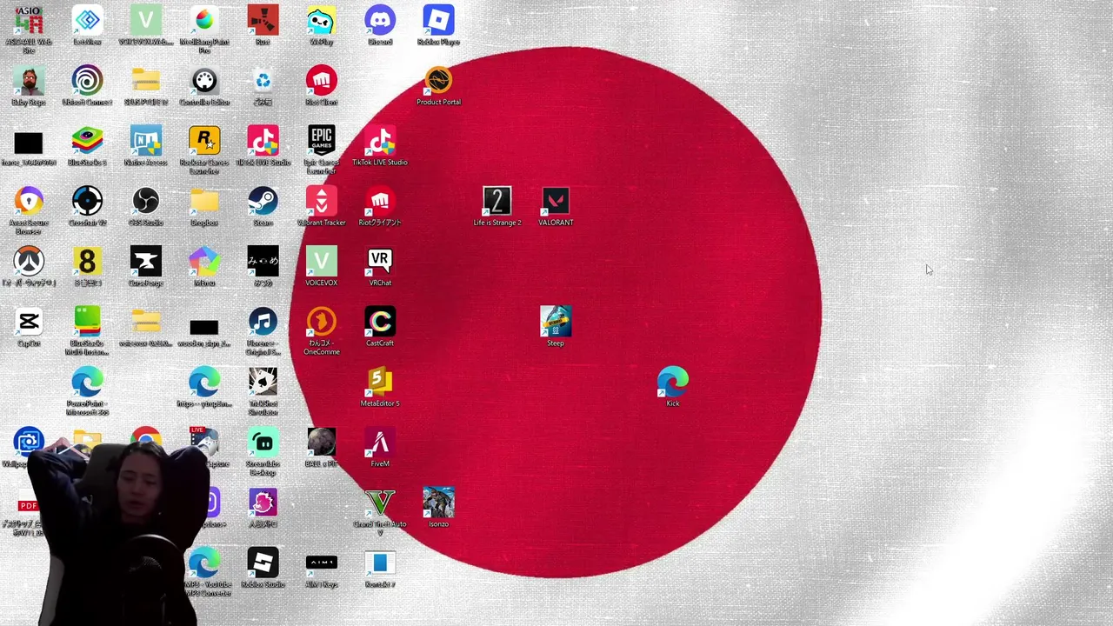Image resolution: width=1113 pixels, height=626 pixels.
Task: Open the Ubisoft Connect shortcut
Action: (x=87, y=81)
